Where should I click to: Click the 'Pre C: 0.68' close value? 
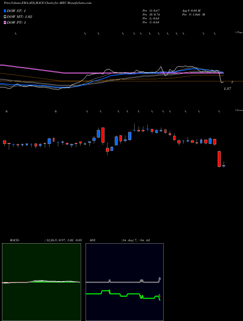point(151,22)
